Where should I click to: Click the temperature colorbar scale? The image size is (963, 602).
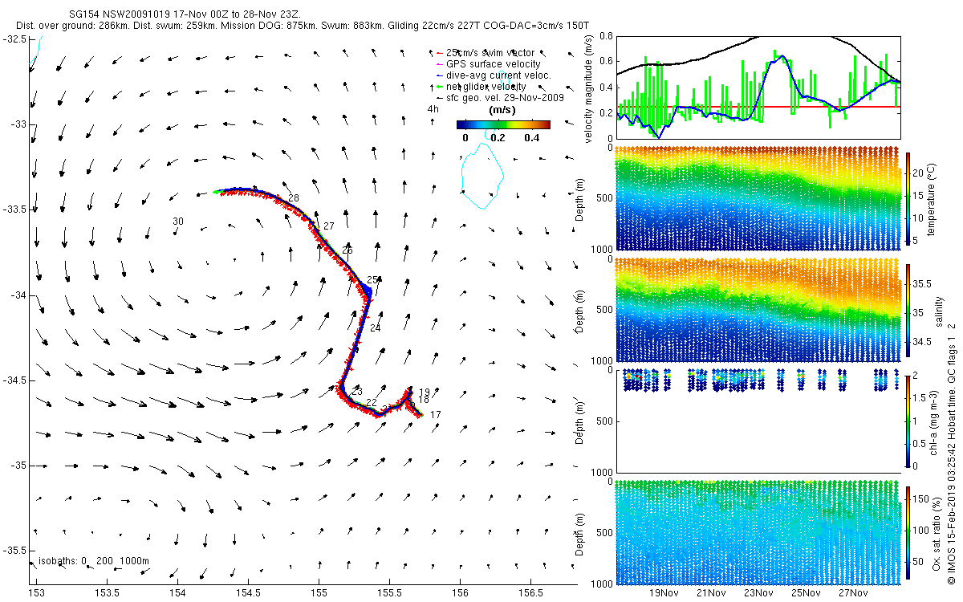tap(908, 197)
